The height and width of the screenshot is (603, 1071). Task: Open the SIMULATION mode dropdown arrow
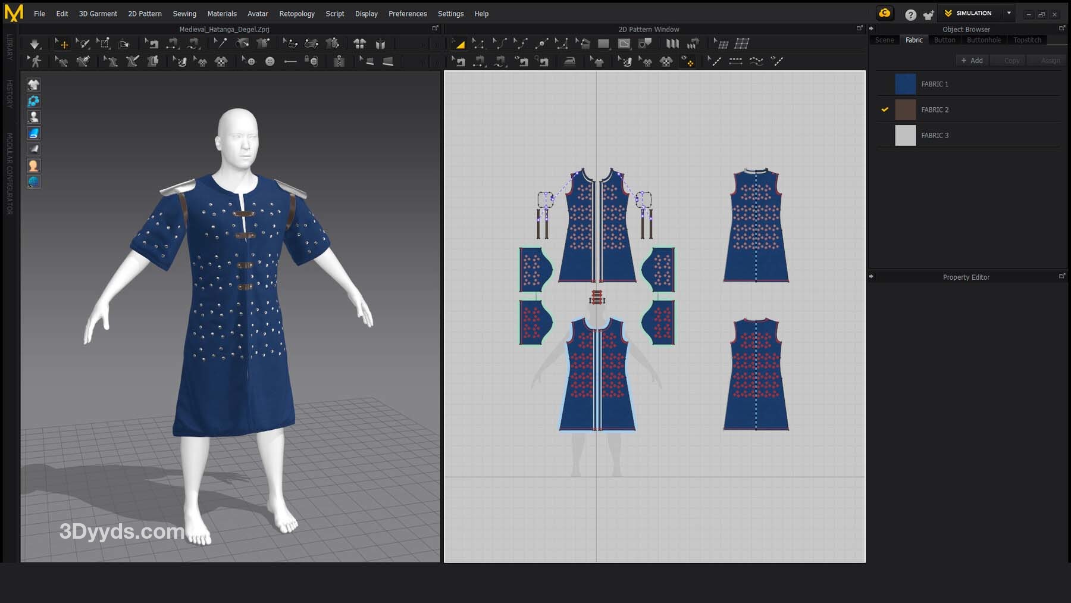click(1009, 13)
